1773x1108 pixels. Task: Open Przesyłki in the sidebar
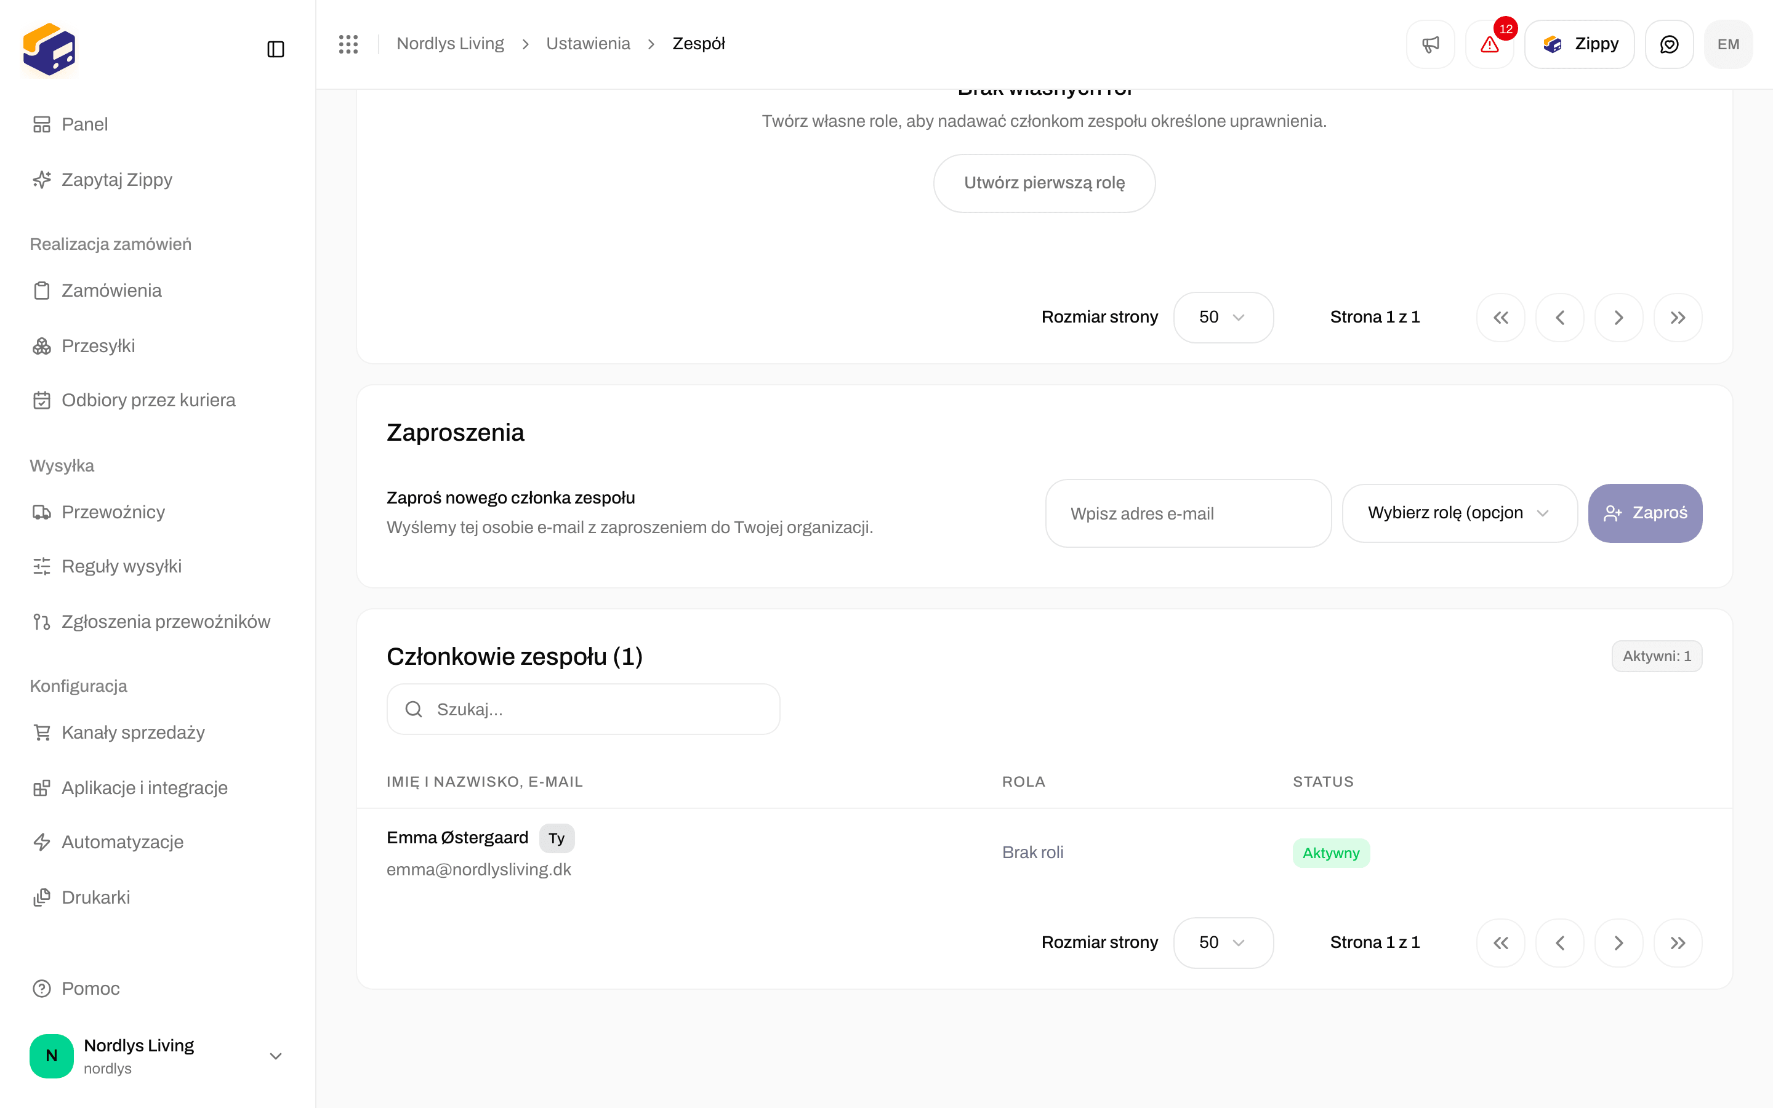[158, 346]
